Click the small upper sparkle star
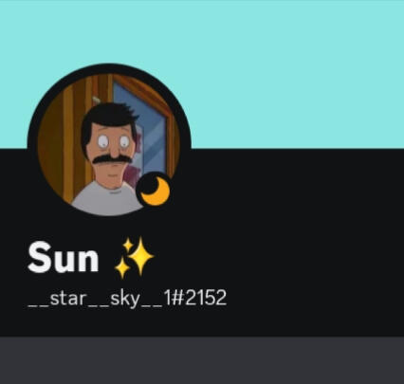Screen dimensions: 404x384 [x=128, y=245]
